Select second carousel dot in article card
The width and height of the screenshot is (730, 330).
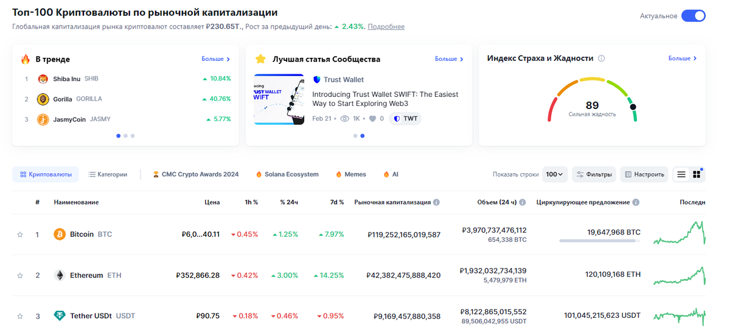[363, 136]
